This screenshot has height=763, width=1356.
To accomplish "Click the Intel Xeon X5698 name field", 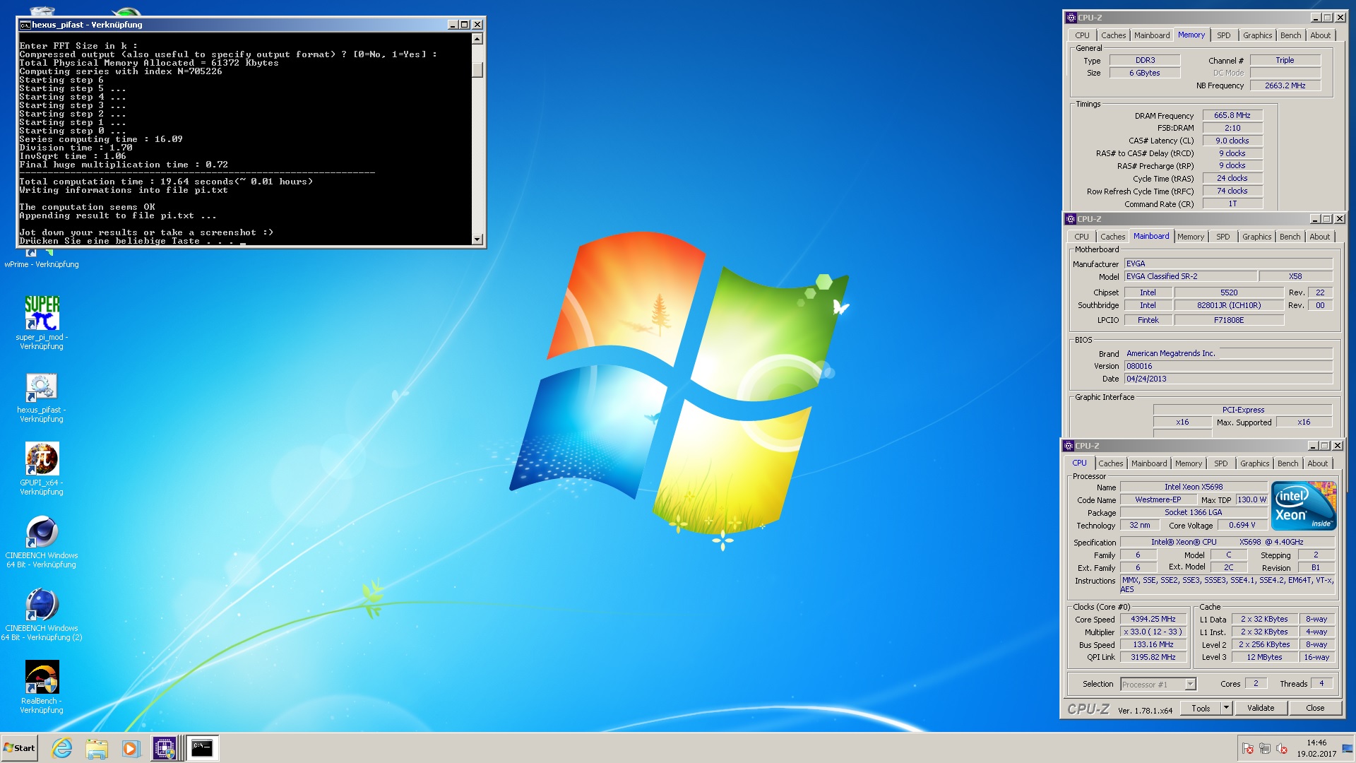I will [1194, 487].
